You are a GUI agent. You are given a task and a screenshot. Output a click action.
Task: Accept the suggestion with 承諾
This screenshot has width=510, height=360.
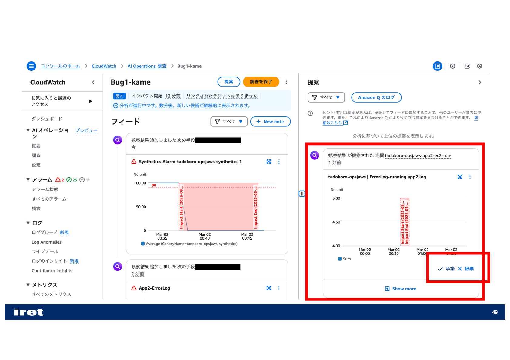tap(446, 268)
